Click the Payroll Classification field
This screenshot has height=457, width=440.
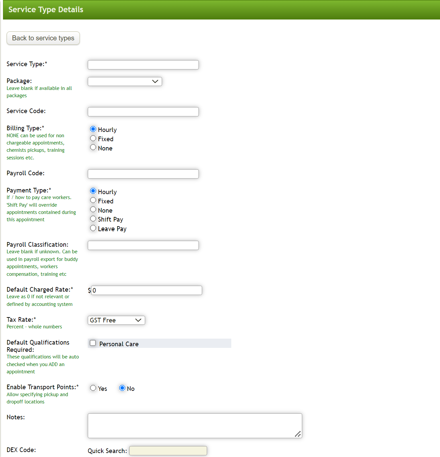[143, 245]
